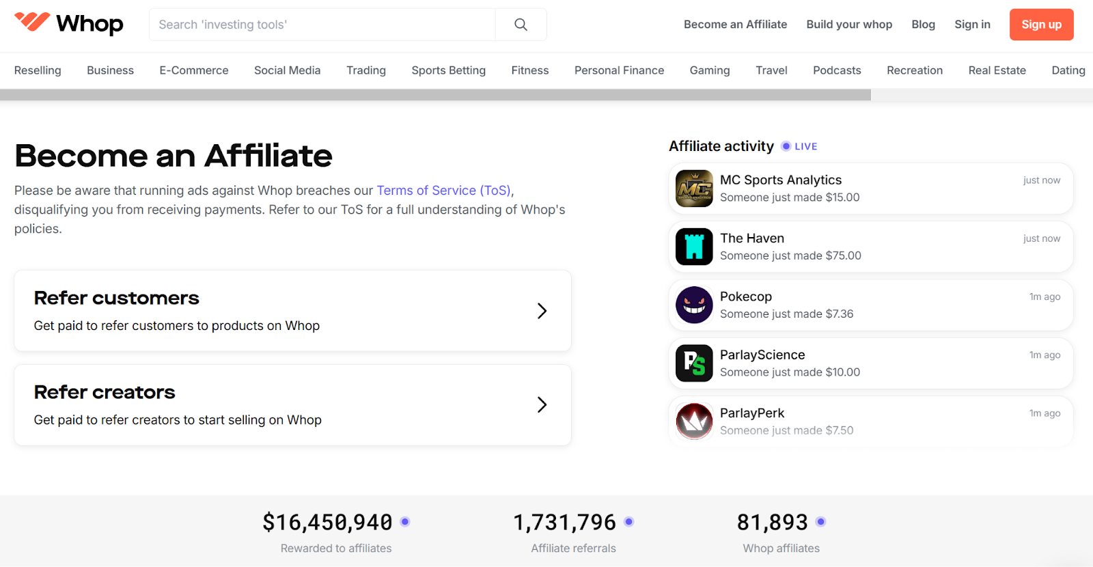This screenshot has height=567, width=1093.
Task: Click dot beside Whop affiliates count
Action: pyautogui.click(x=821, y=522)
